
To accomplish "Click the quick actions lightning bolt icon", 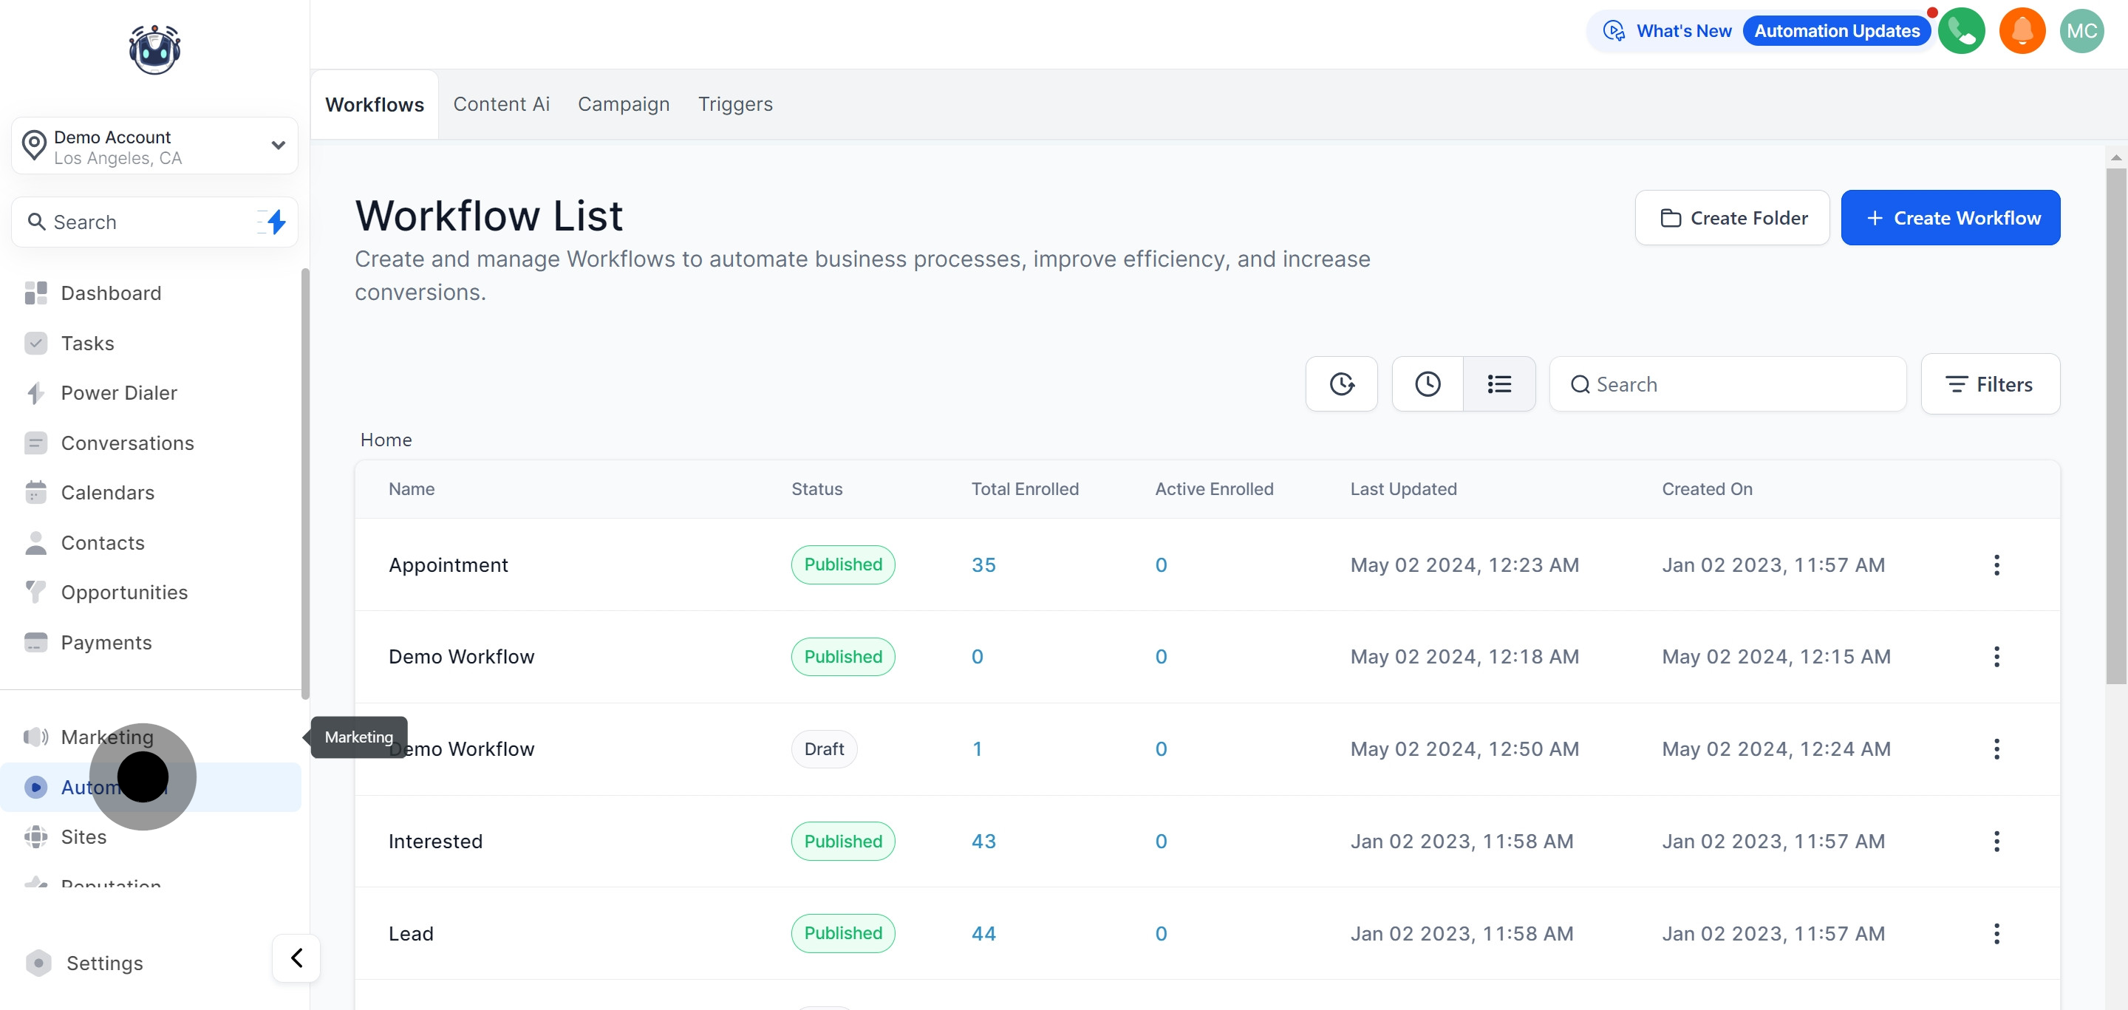I will tap(277, 222).
